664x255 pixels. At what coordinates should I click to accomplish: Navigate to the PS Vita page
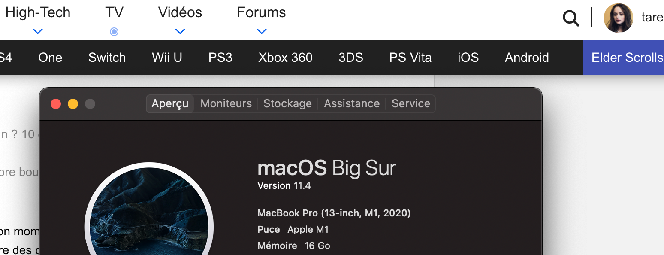(410, 58)
